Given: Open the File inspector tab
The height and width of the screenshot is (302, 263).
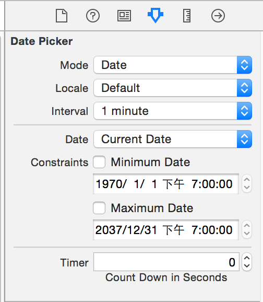Looking at the screenshot, I should 62,16.
